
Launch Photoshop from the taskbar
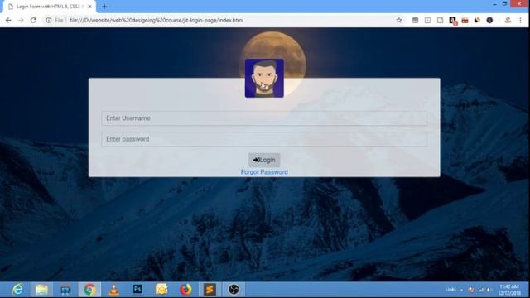tap(137, 289)
